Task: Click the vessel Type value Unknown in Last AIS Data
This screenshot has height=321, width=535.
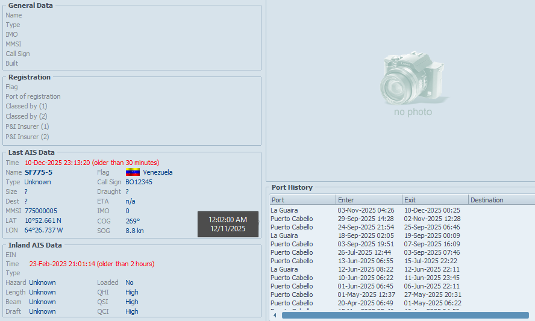Action: tap(37, 182)
